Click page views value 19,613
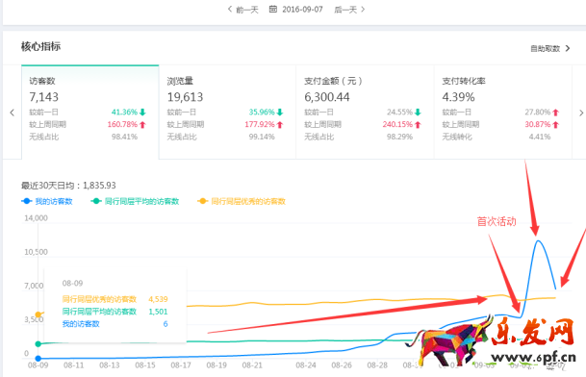 click(185, 97)
